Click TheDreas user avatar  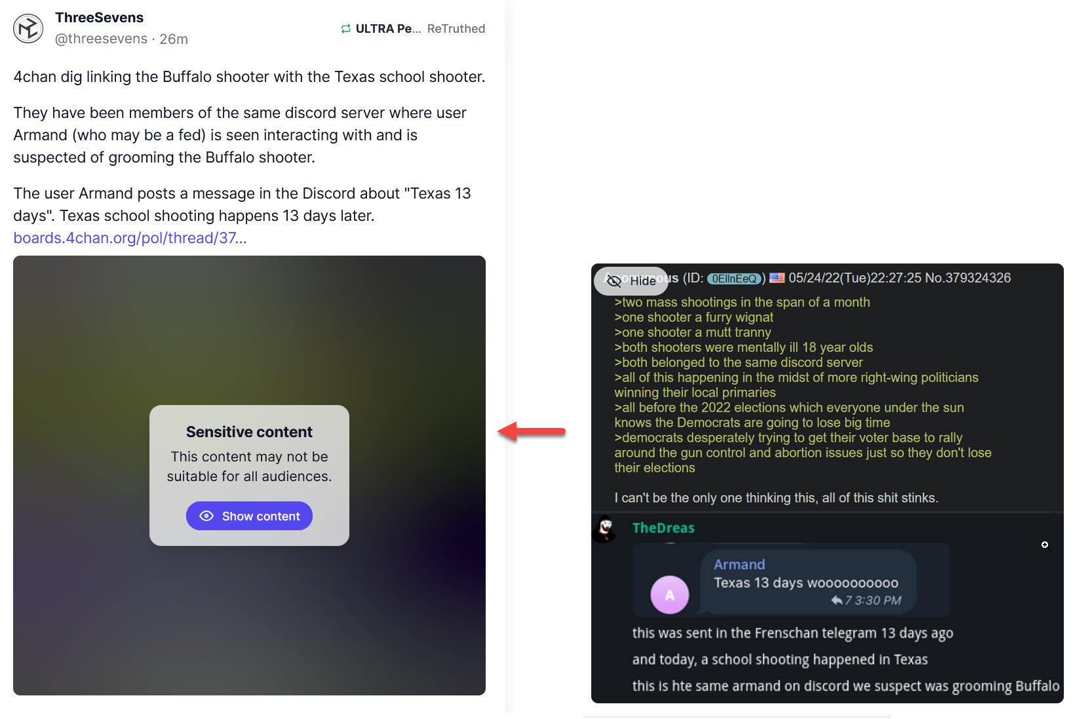605,528
